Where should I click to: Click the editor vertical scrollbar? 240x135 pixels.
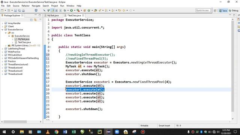[232, 66]
